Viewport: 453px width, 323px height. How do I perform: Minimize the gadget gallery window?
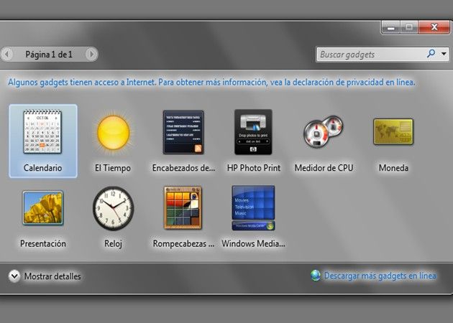392,27
